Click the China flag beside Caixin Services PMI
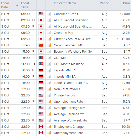Image resolution: width=131 pixels, height=136 pixels. [41, 45]
